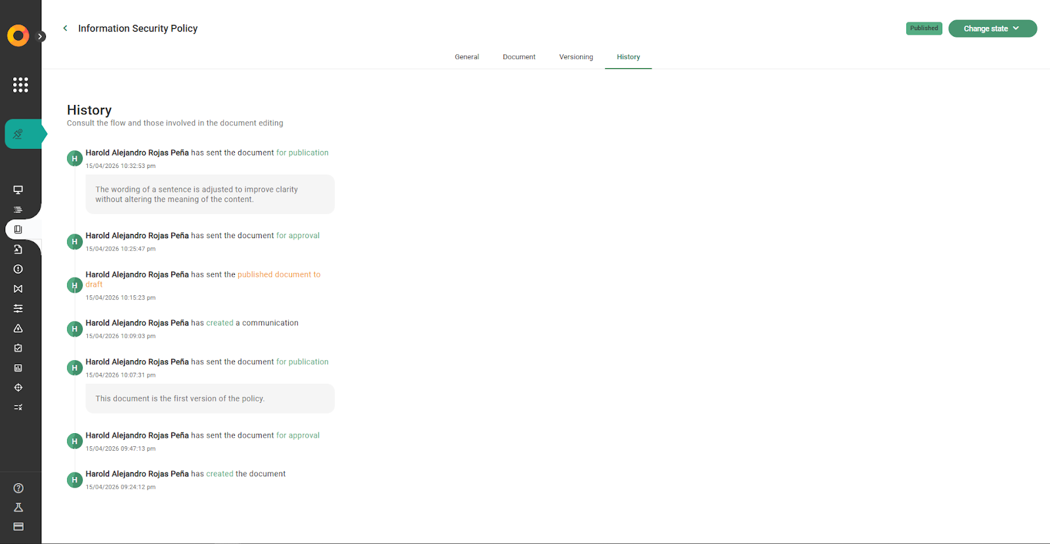Open the warning triangle sidebar icon

18,328
